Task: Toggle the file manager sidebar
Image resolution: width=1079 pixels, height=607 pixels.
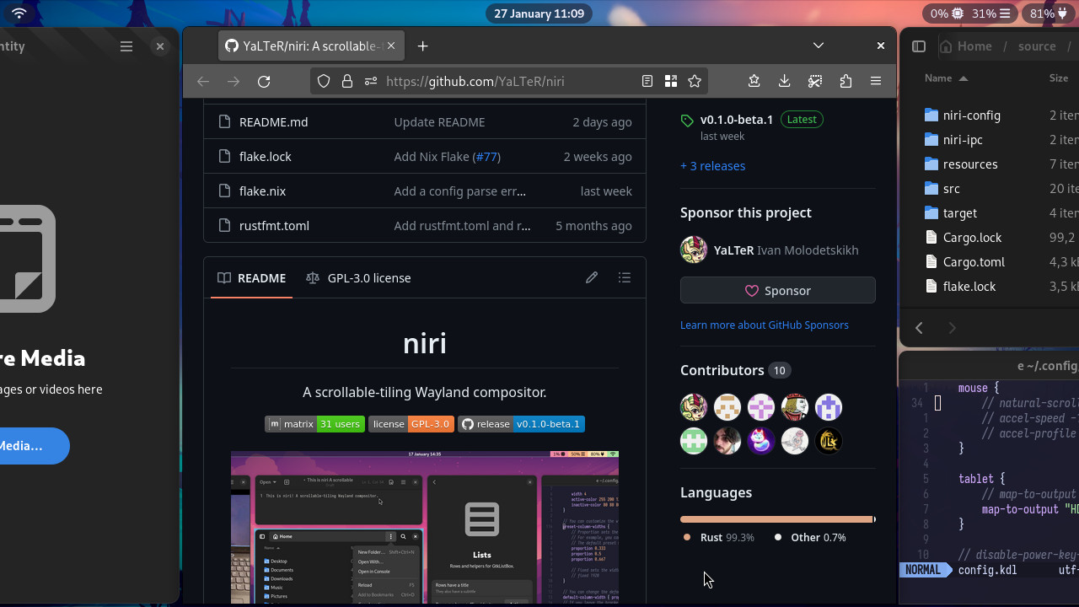Action: point(919,46)
